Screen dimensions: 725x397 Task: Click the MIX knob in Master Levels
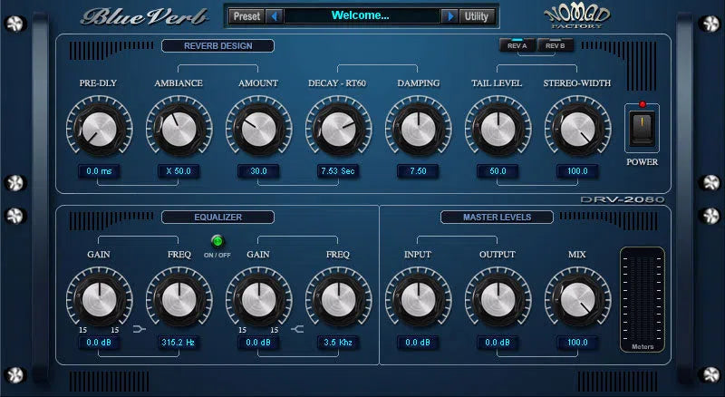[576, 301]
